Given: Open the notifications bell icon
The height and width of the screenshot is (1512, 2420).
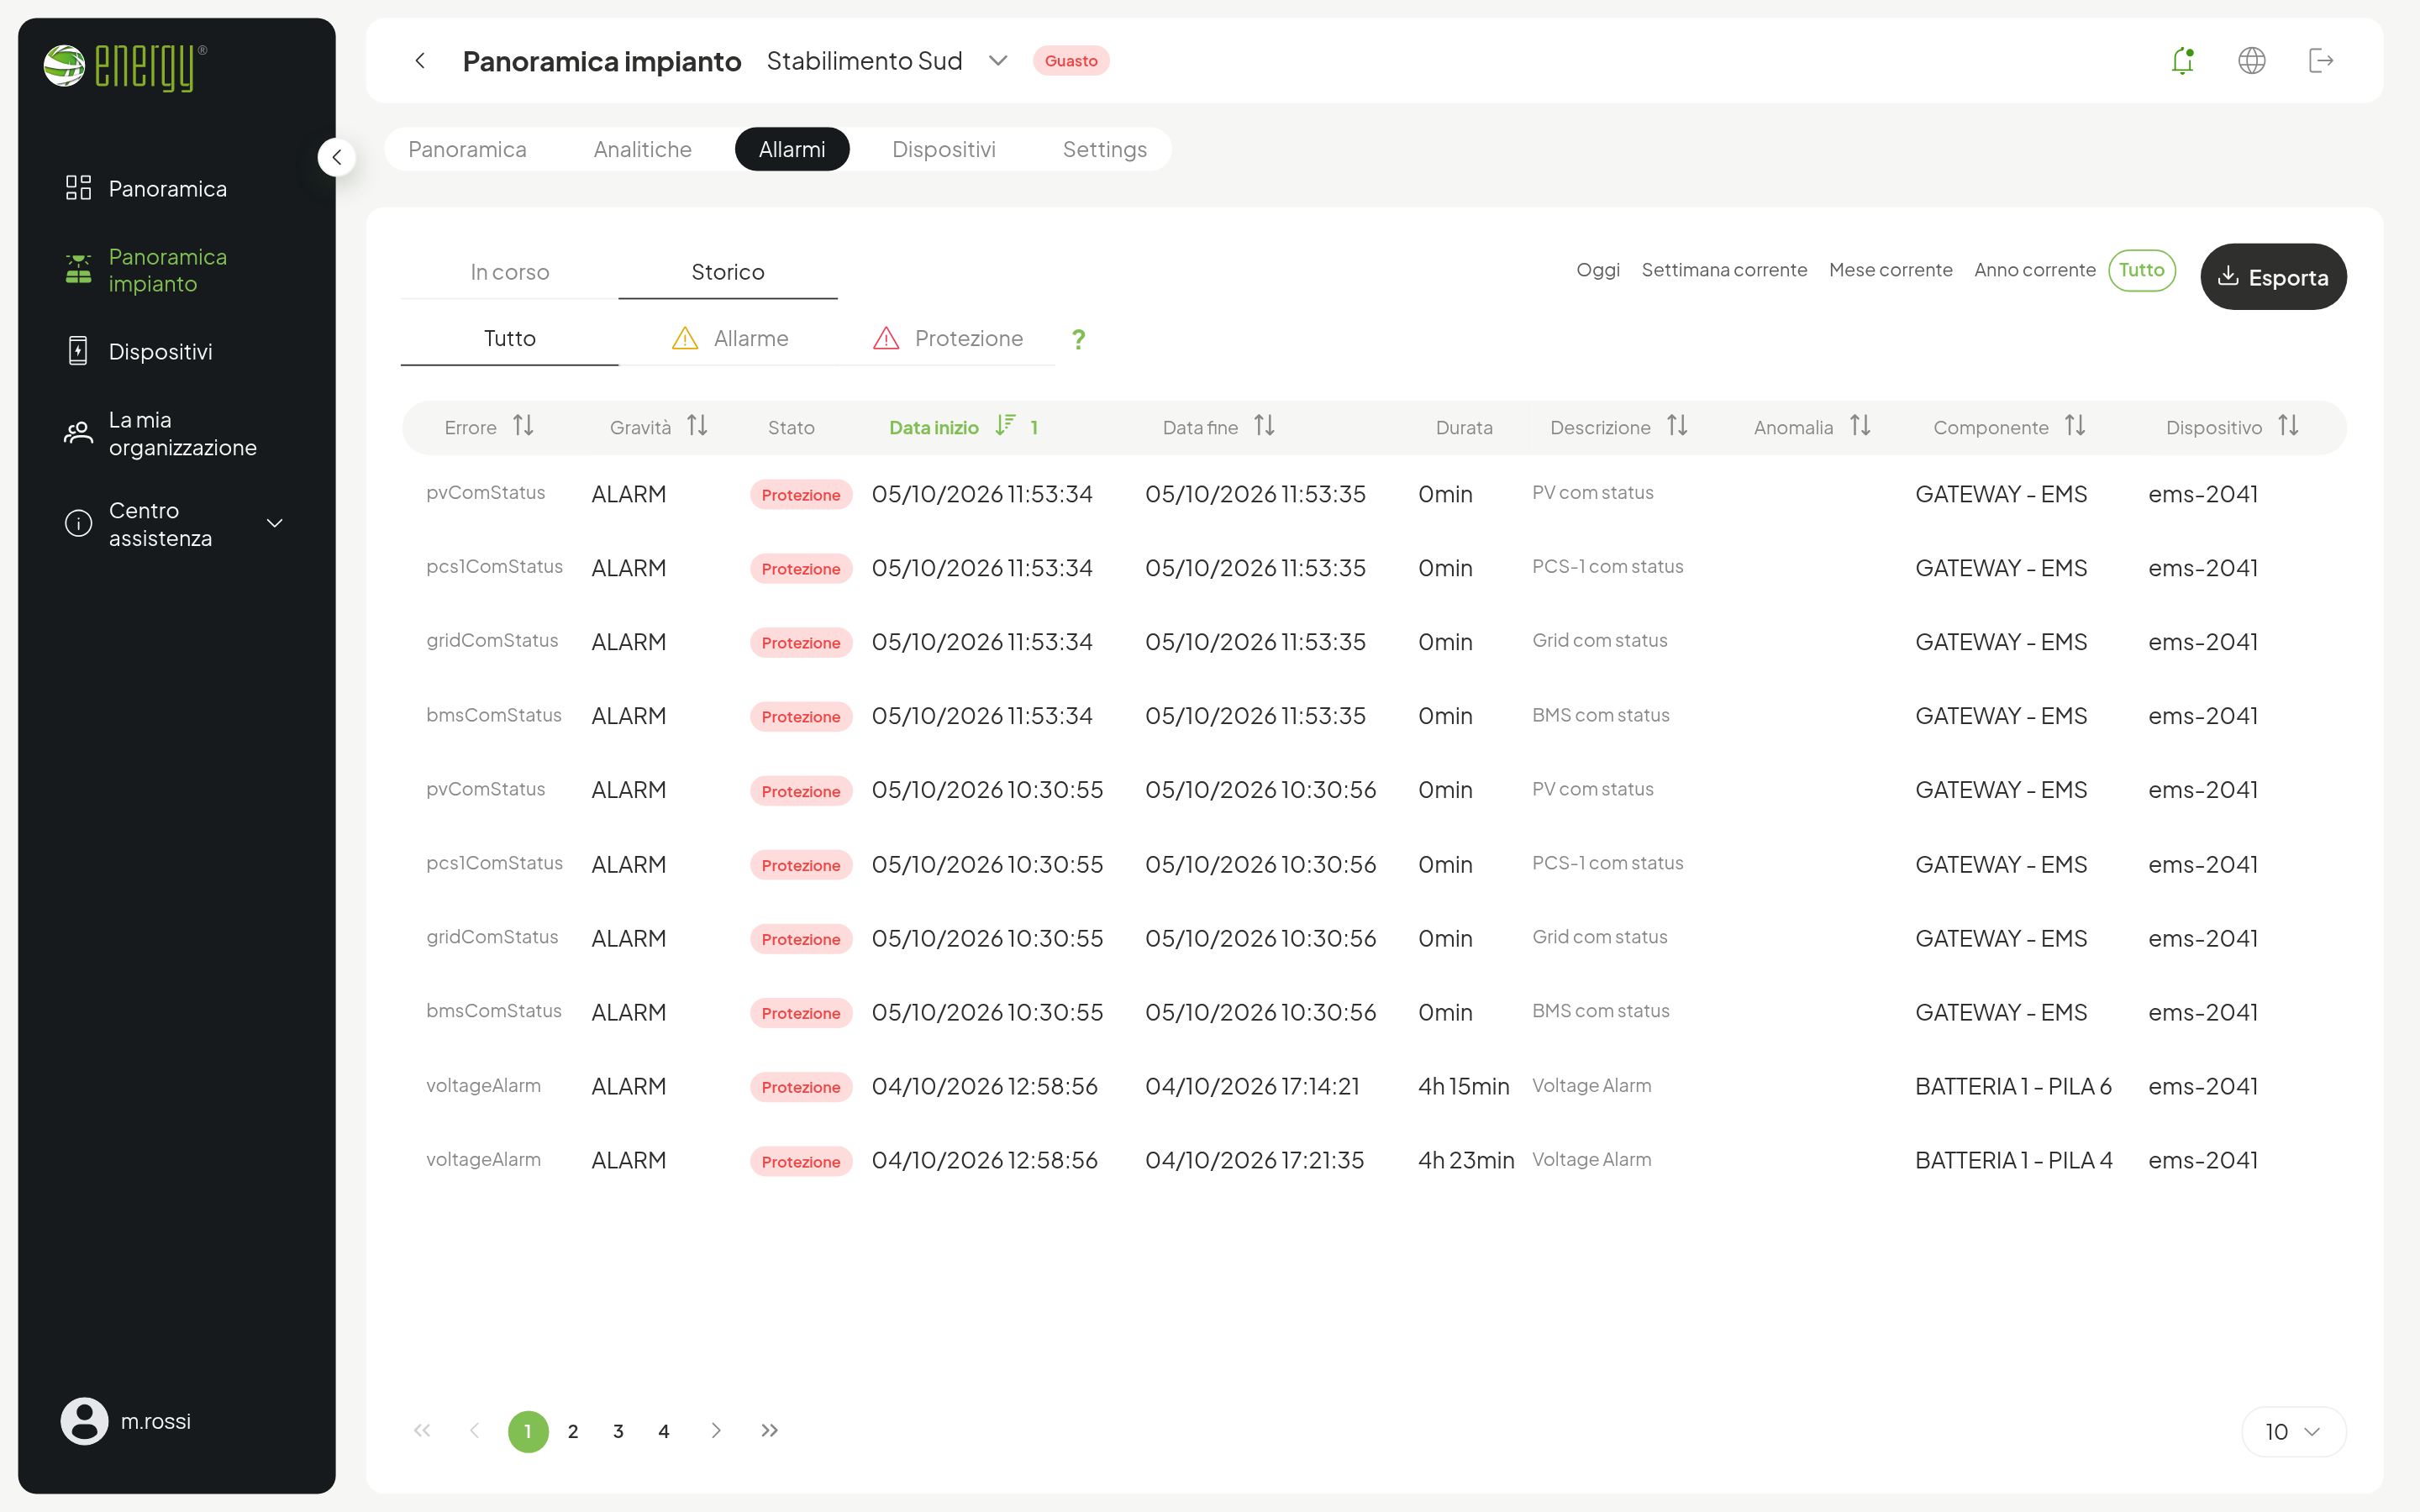Looking at the screenshot, I should [x=2182, y=61].
